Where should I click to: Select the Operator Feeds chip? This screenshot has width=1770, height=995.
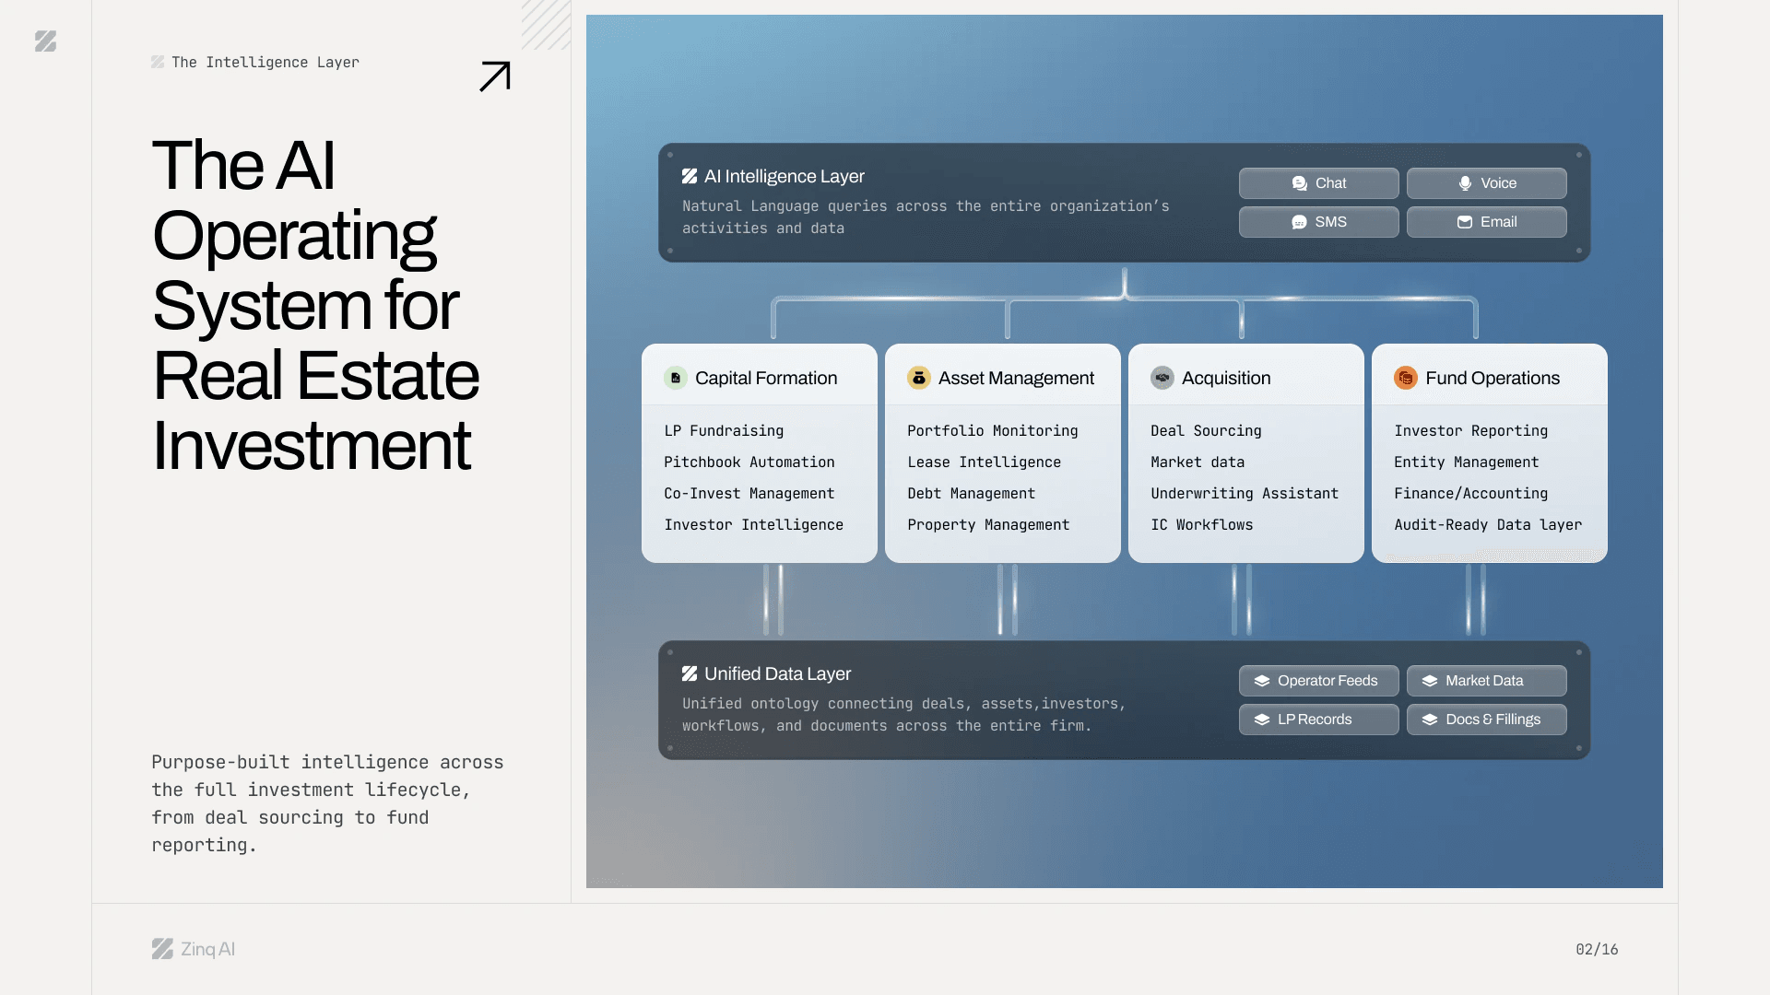pyautogui.click(x=1319, y=681)
